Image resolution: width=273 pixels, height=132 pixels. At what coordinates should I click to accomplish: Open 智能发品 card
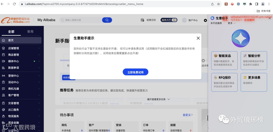pyautogui.click(x=224, y=61)
